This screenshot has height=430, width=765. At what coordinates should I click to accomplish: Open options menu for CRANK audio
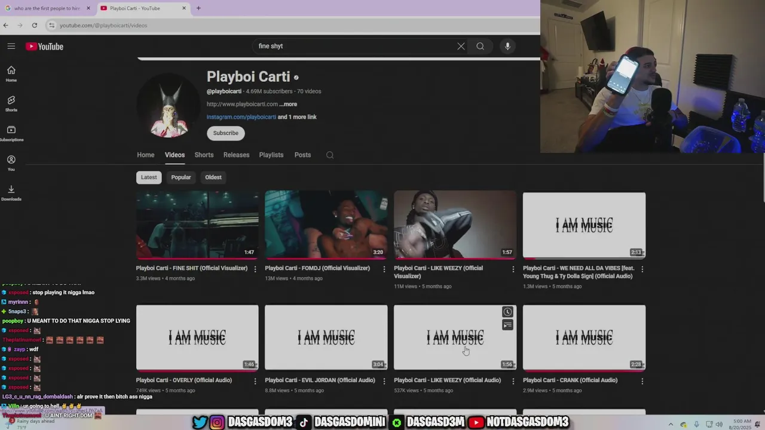[x=642, y=381]
